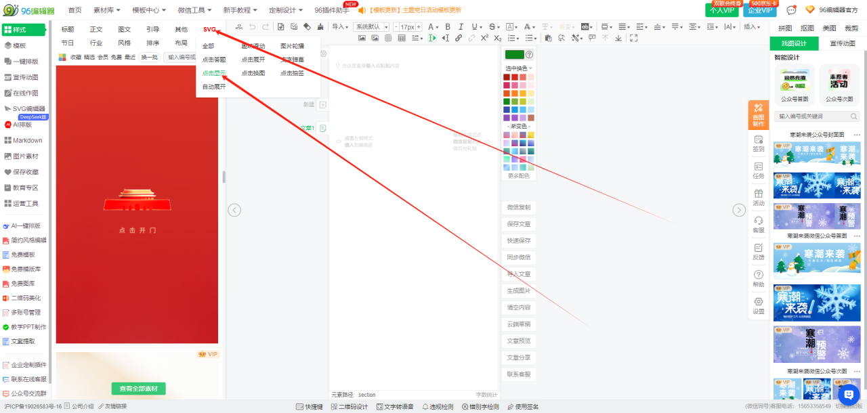Click the HTML source code icon

tap(239, 27)
